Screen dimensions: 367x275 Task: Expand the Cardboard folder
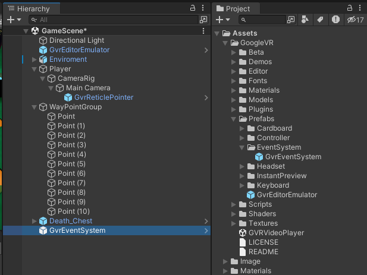pyautogui.click(x=242, y=128)
